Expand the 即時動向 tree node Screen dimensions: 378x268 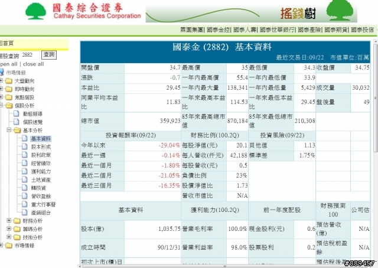(1, 89)
